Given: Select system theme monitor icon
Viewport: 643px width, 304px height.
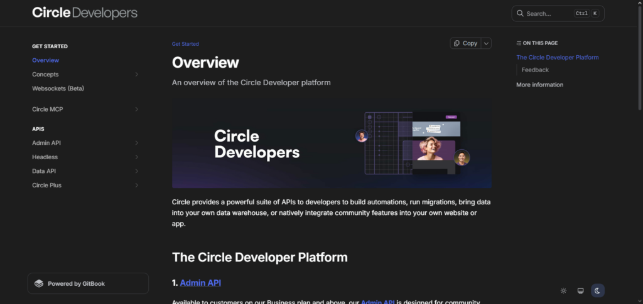Looking at the screenshot, I should pos(580,291).
